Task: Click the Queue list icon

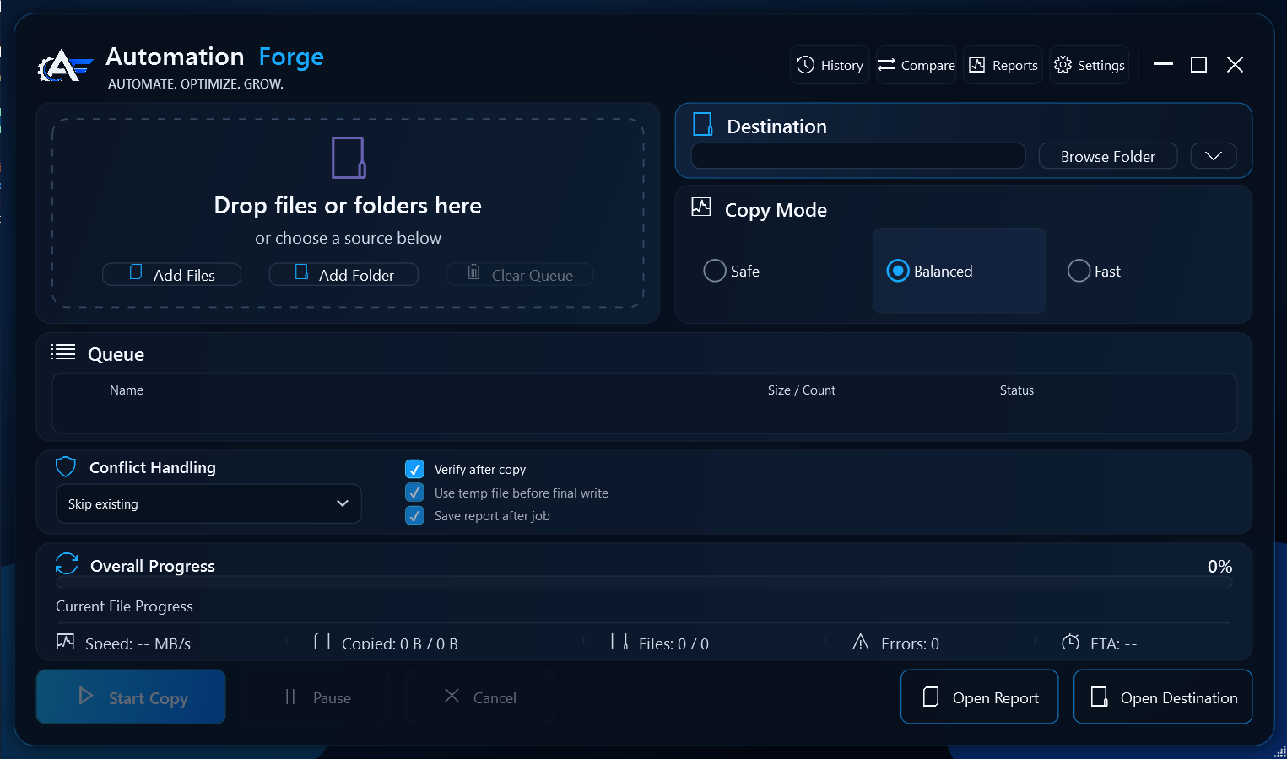Action: point(63,352)
